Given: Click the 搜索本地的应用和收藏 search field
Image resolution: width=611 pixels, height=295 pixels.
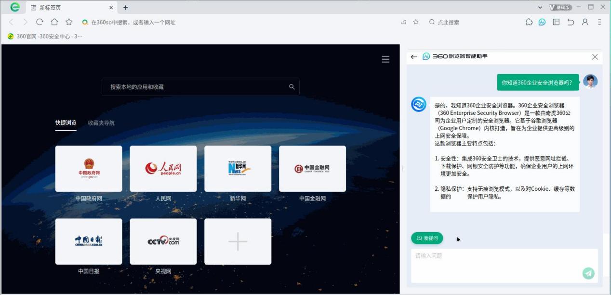Looking at the screenshot, I should point(200,87).
